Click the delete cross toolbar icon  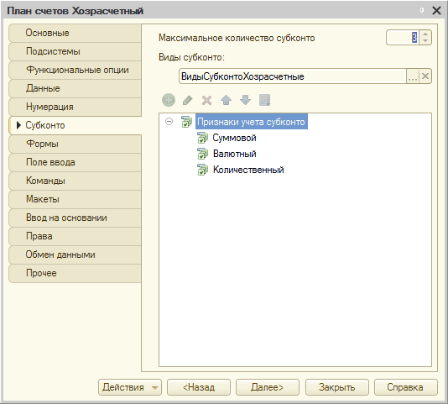pos(206,101)
